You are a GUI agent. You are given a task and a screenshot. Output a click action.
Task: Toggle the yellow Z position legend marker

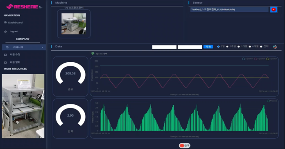267,59
